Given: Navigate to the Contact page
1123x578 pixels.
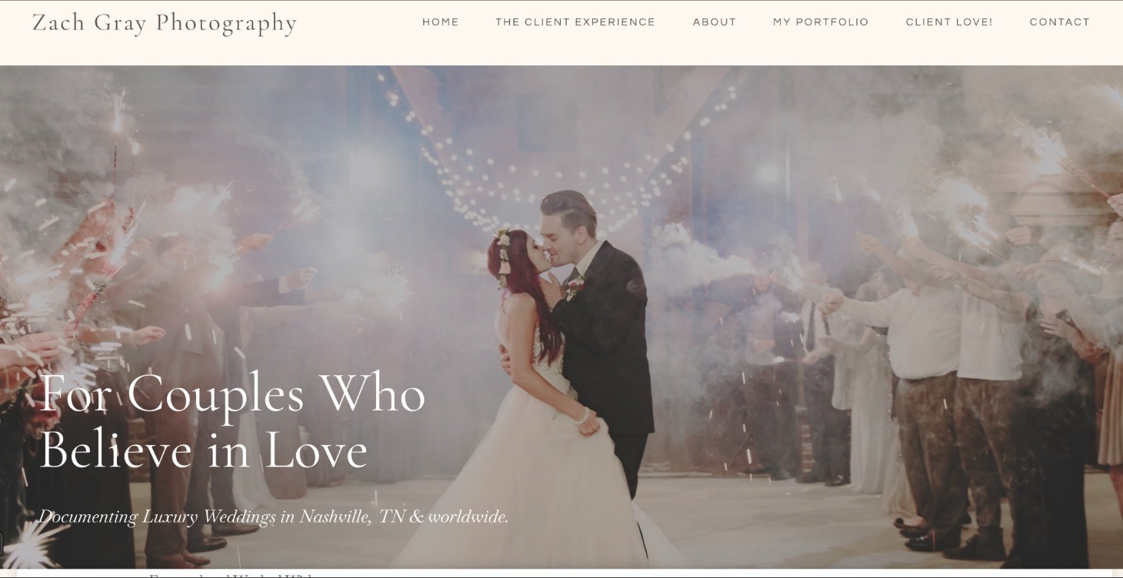Looking at the screenshot, I should click(1060, 22).
